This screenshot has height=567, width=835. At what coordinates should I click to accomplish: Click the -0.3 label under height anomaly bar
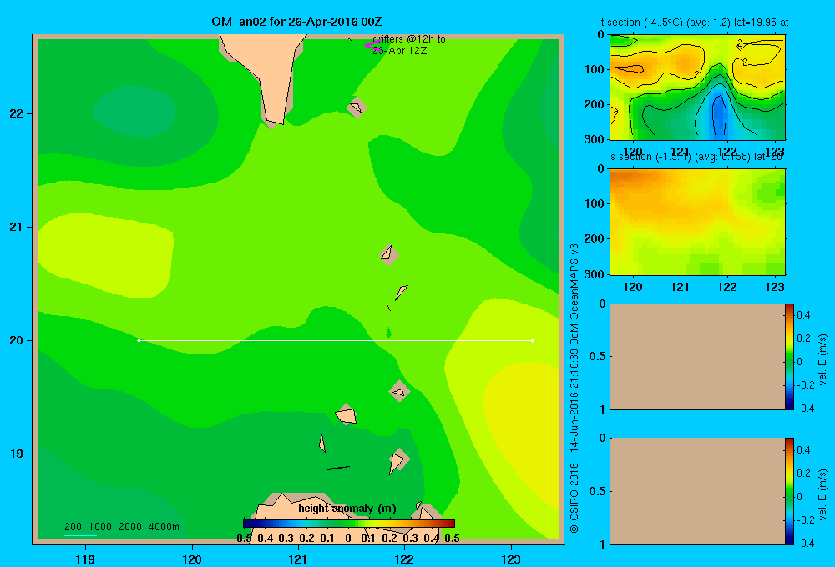point(285,539)
